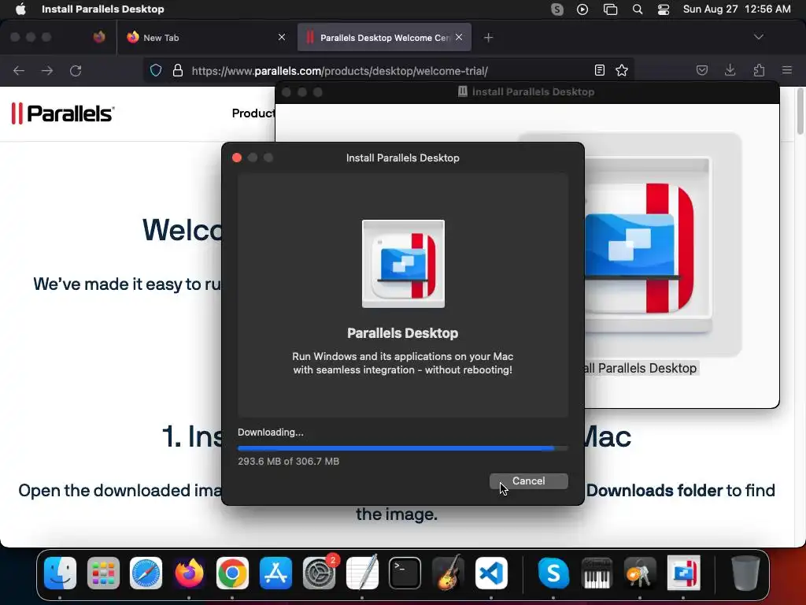Open Skype from the Dock
This screenshot has height=605, width=806.
click(x=553, y=573)
